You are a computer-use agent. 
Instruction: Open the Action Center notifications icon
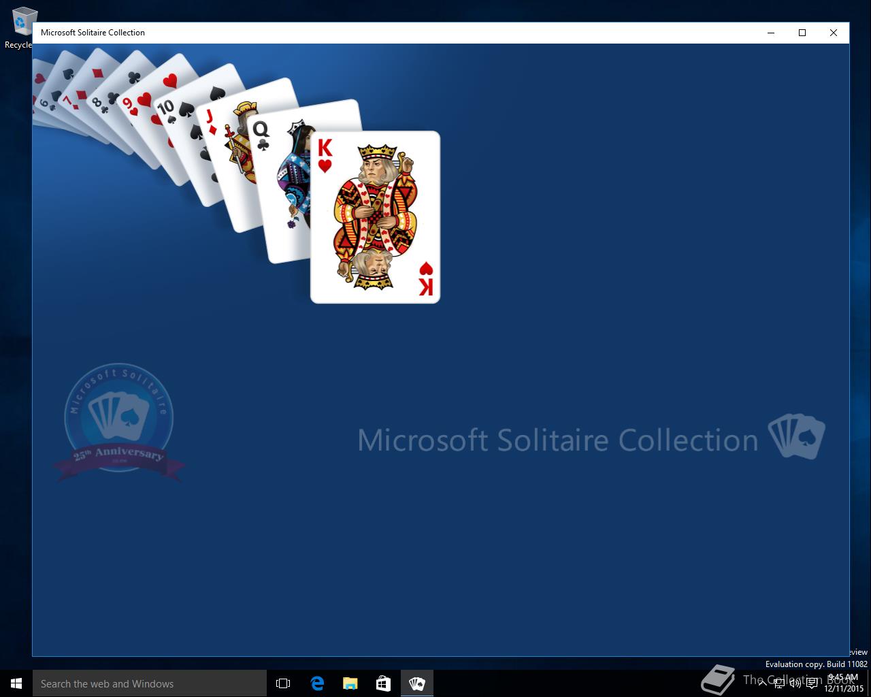point(812,683)
